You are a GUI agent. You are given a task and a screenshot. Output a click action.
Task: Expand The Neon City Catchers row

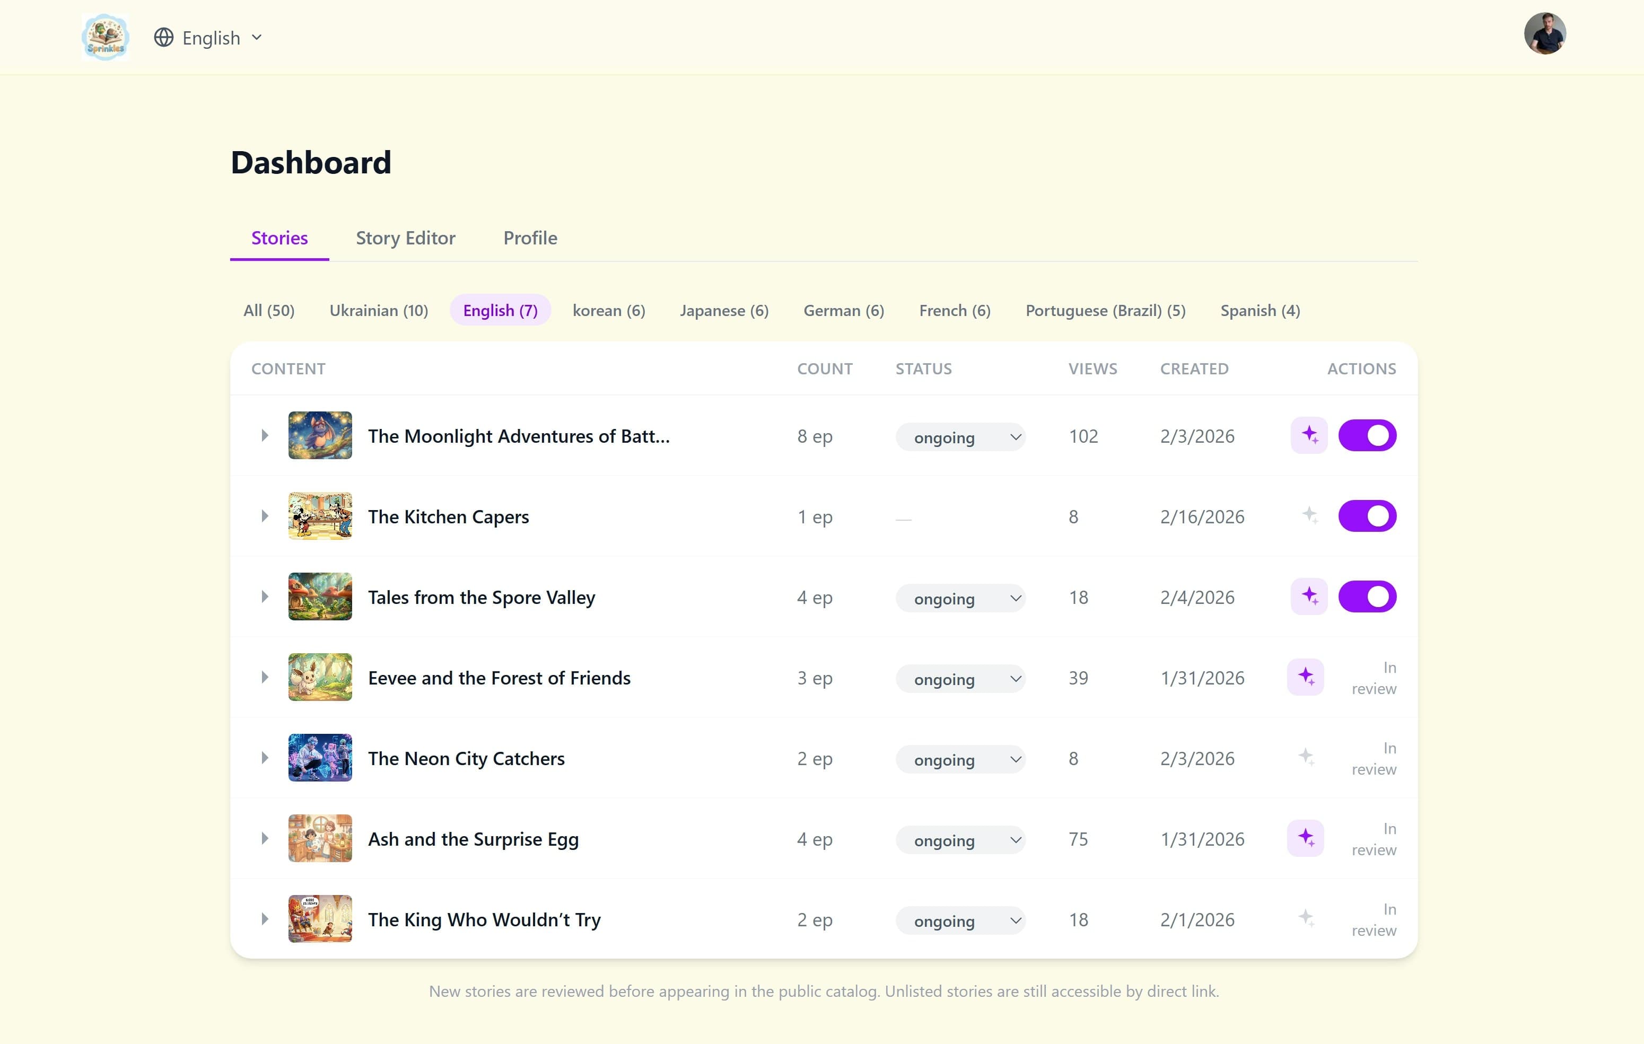click(265, 757)
